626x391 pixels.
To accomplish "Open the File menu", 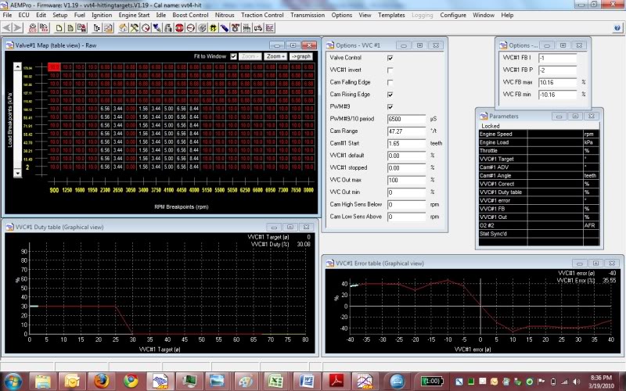I will click(x=7, y=15).
